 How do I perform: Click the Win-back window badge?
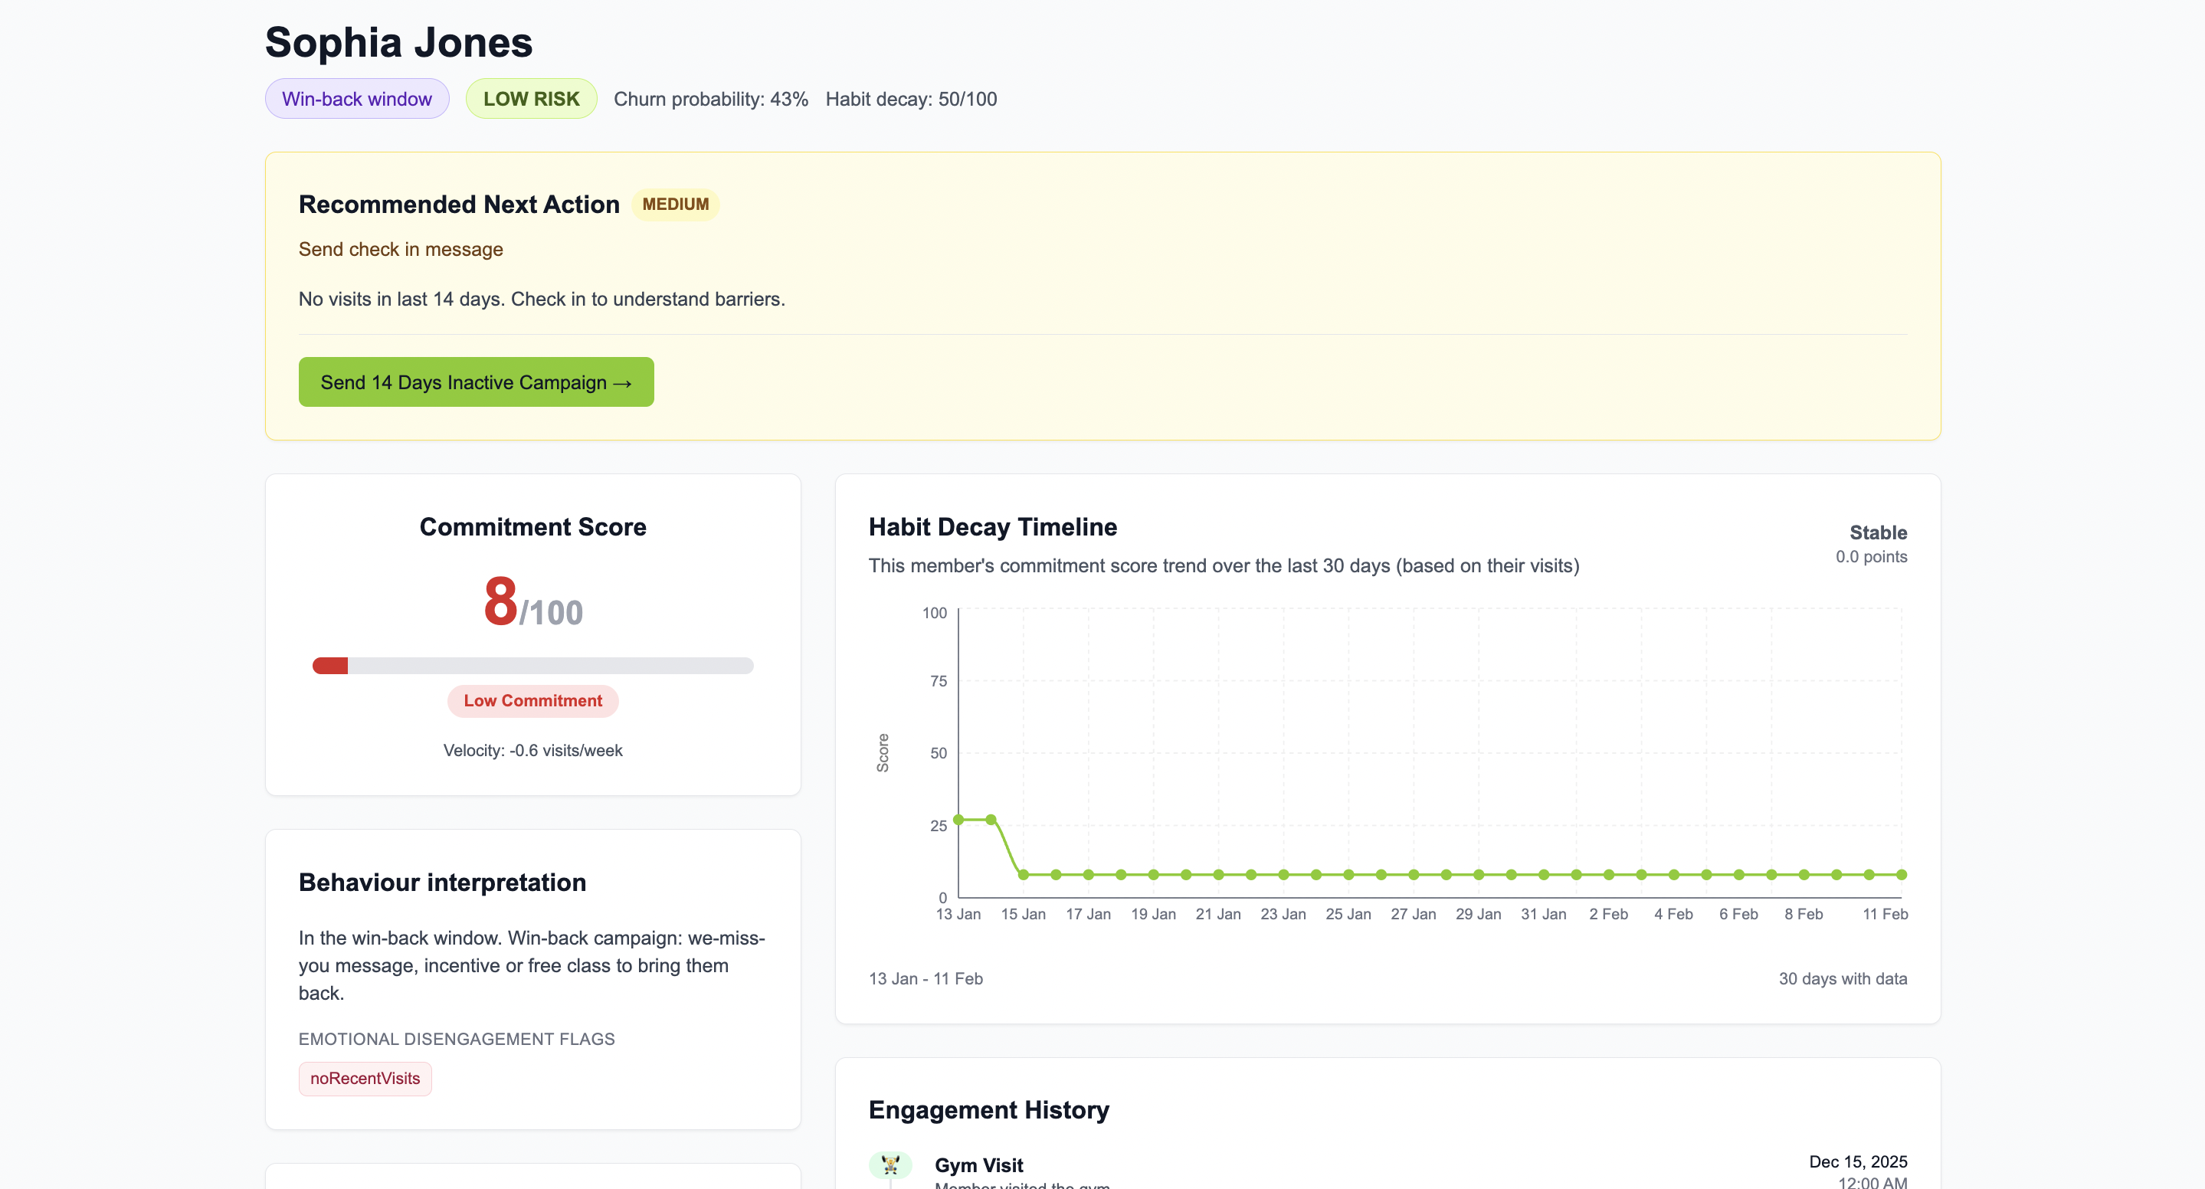pos(357,98)
